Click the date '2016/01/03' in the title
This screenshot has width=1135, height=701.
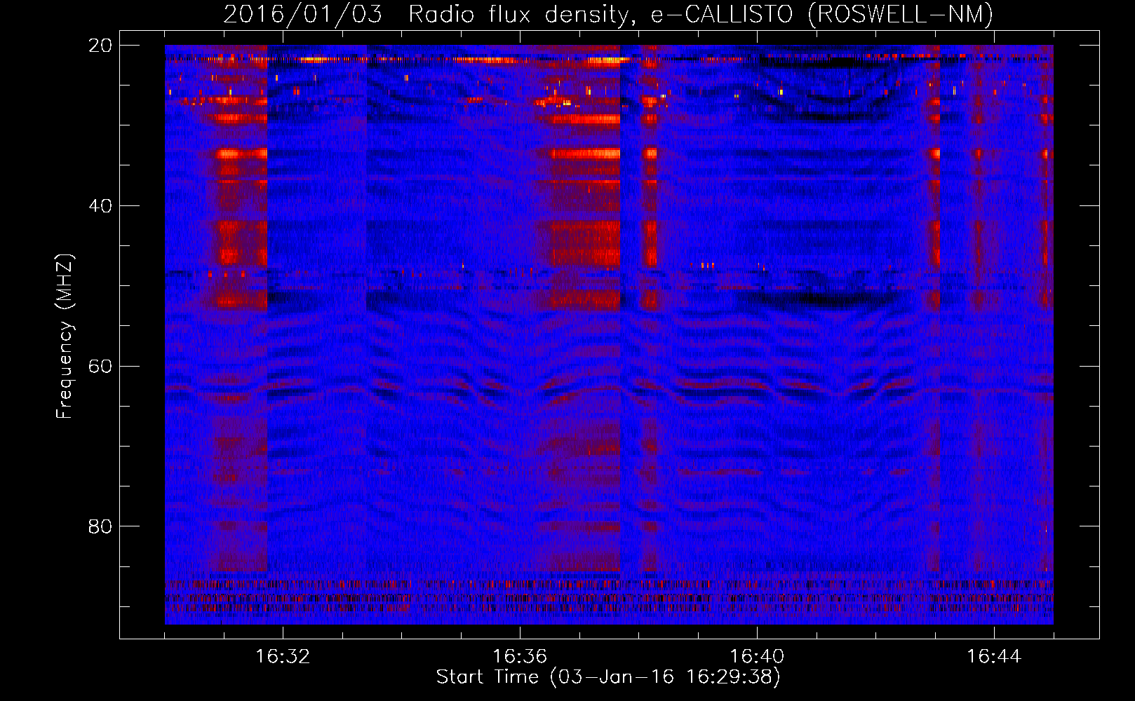303,14
